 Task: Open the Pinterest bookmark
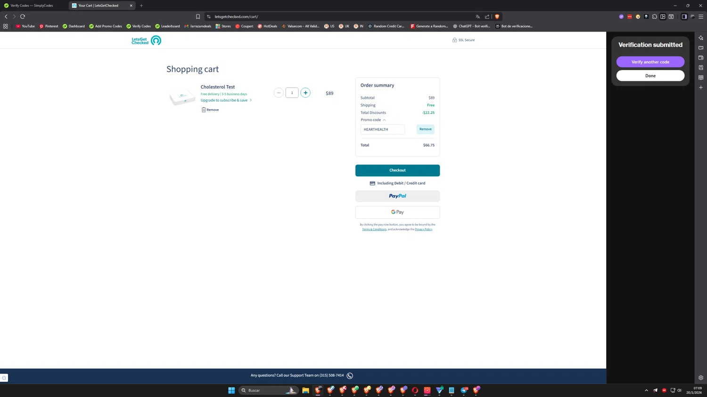point(49,26)
